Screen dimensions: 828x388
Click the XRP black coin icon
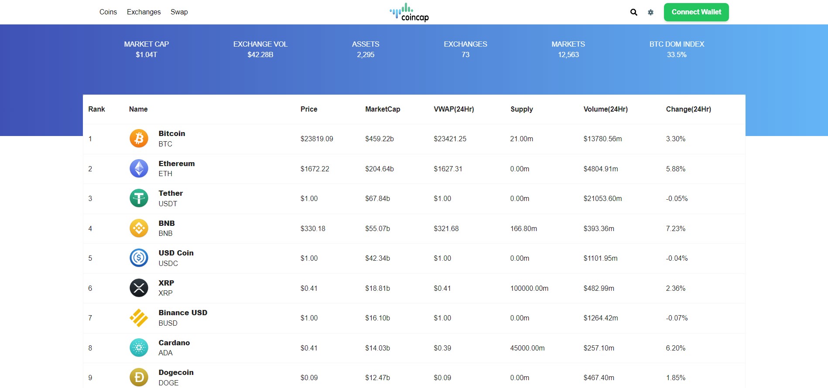(139, 288)
